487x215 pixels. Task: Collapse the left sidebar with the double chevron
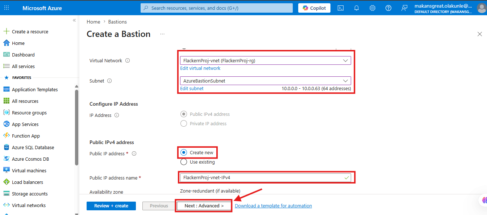74,20
